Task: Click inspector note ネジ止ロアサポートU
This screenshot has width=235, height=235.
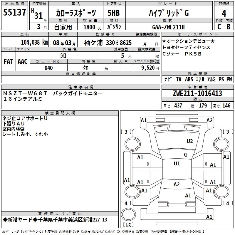Action: point(25,118)
